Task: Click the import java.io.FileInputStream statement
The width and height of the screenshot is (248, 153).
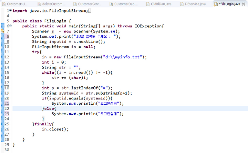Action: pos(50,11)
